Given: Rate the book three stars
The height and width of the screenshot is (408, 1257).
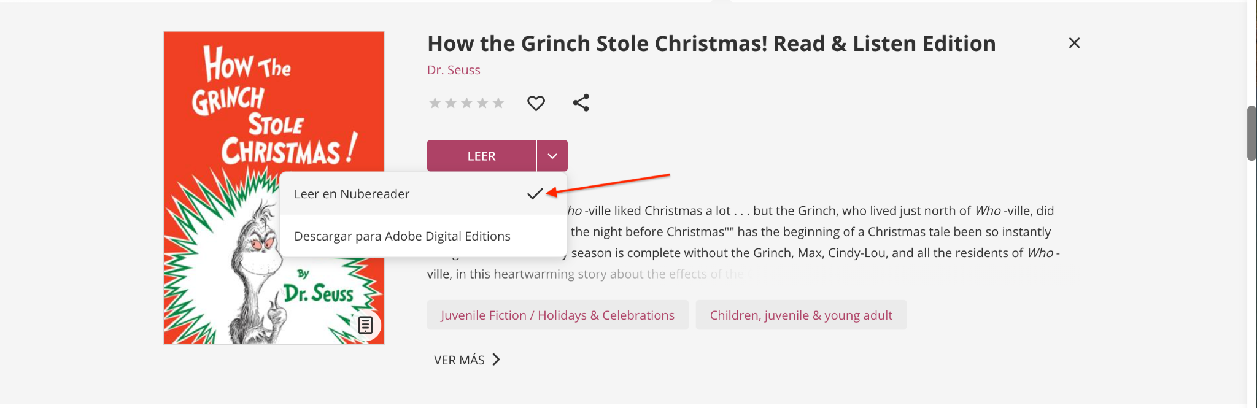Looking at the screenshot, I should pos(466,103).
